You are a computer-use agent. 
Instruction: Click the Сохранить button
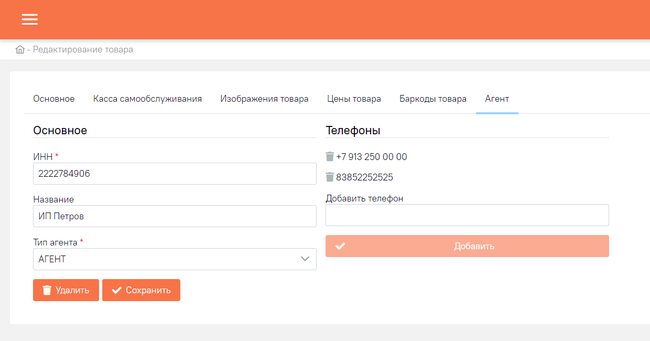(x=141, y=290)
